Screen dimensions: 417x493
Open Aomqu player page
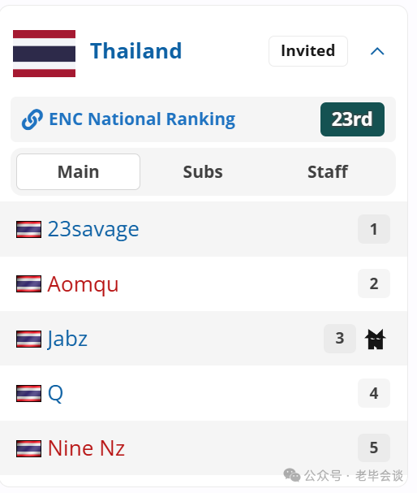(83, 284)
